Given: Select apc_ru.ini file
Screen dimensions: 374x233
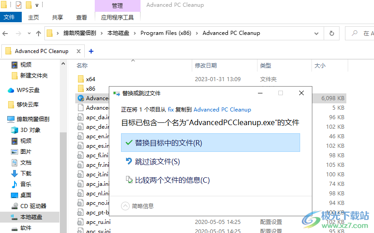Looking at the screenshot, I should point(98,222).
